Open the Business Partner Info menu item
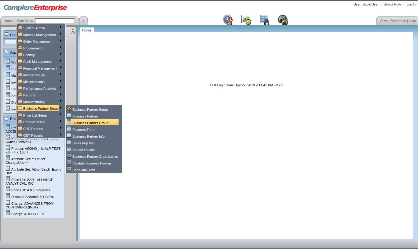The width and height of the screenshot is (418, 249). [88, 136]
